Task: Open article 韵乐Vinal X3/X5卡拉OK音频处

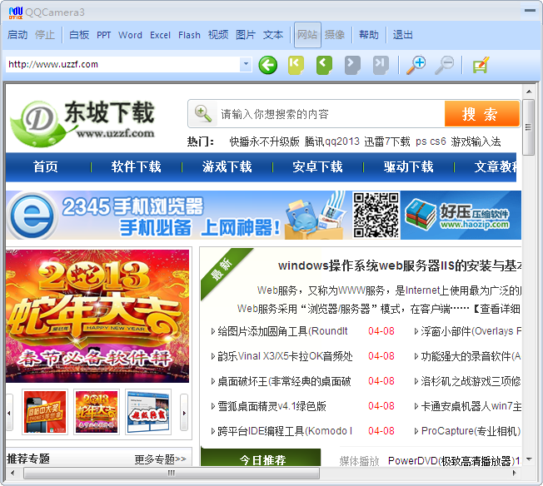Action: [x=285, y=356]
